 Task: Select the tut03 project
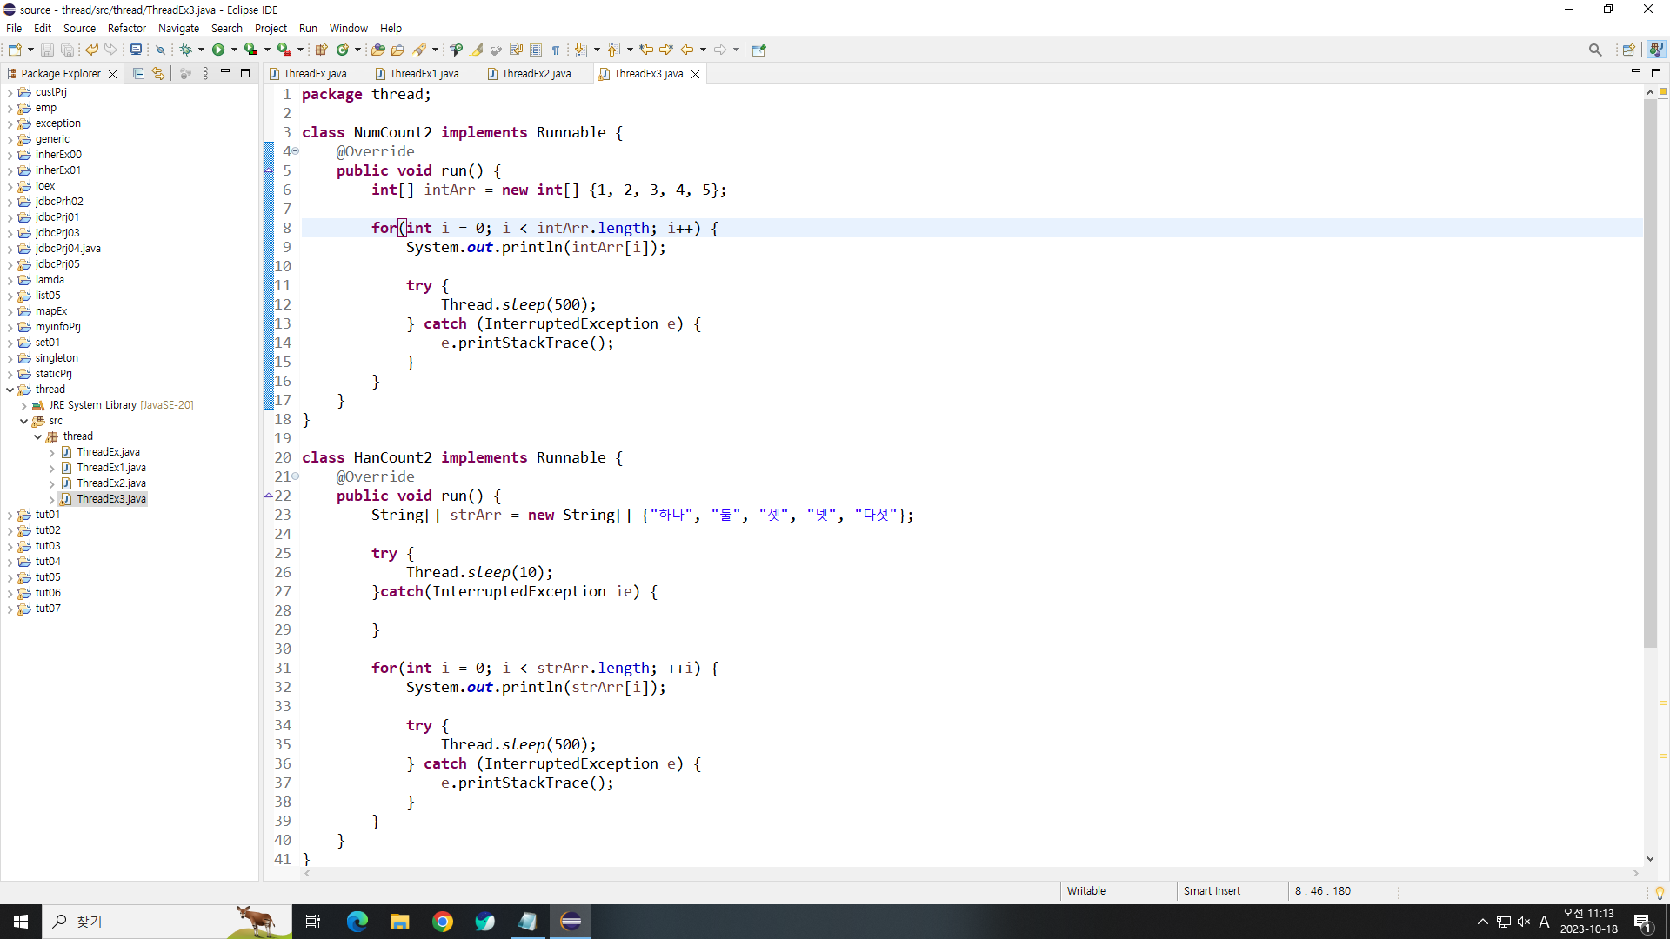48,546
